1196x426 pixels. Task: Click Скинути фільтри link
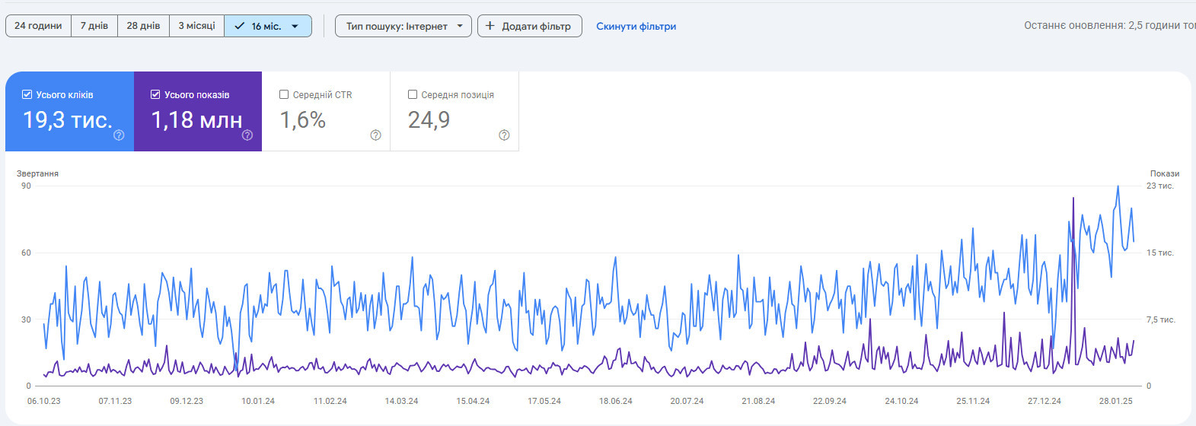point(636,26)
